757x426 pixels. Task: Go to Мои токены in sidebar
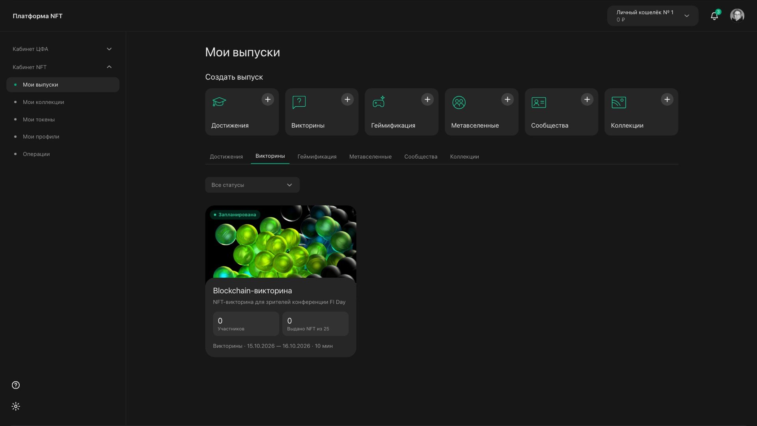tap(63, 119)
